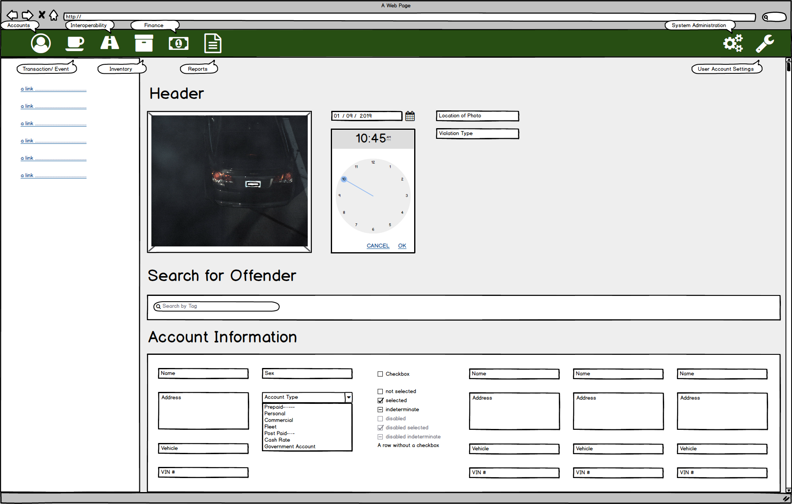The width and height of the screenshot is (792, 504).
Task: Click the coffee cup icon in green toolbar
Action: [75, 43]
